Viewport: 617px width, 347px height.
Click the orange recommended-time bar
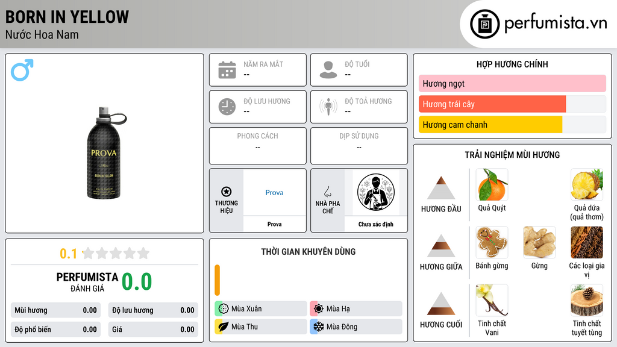click(x=217, y=280)
